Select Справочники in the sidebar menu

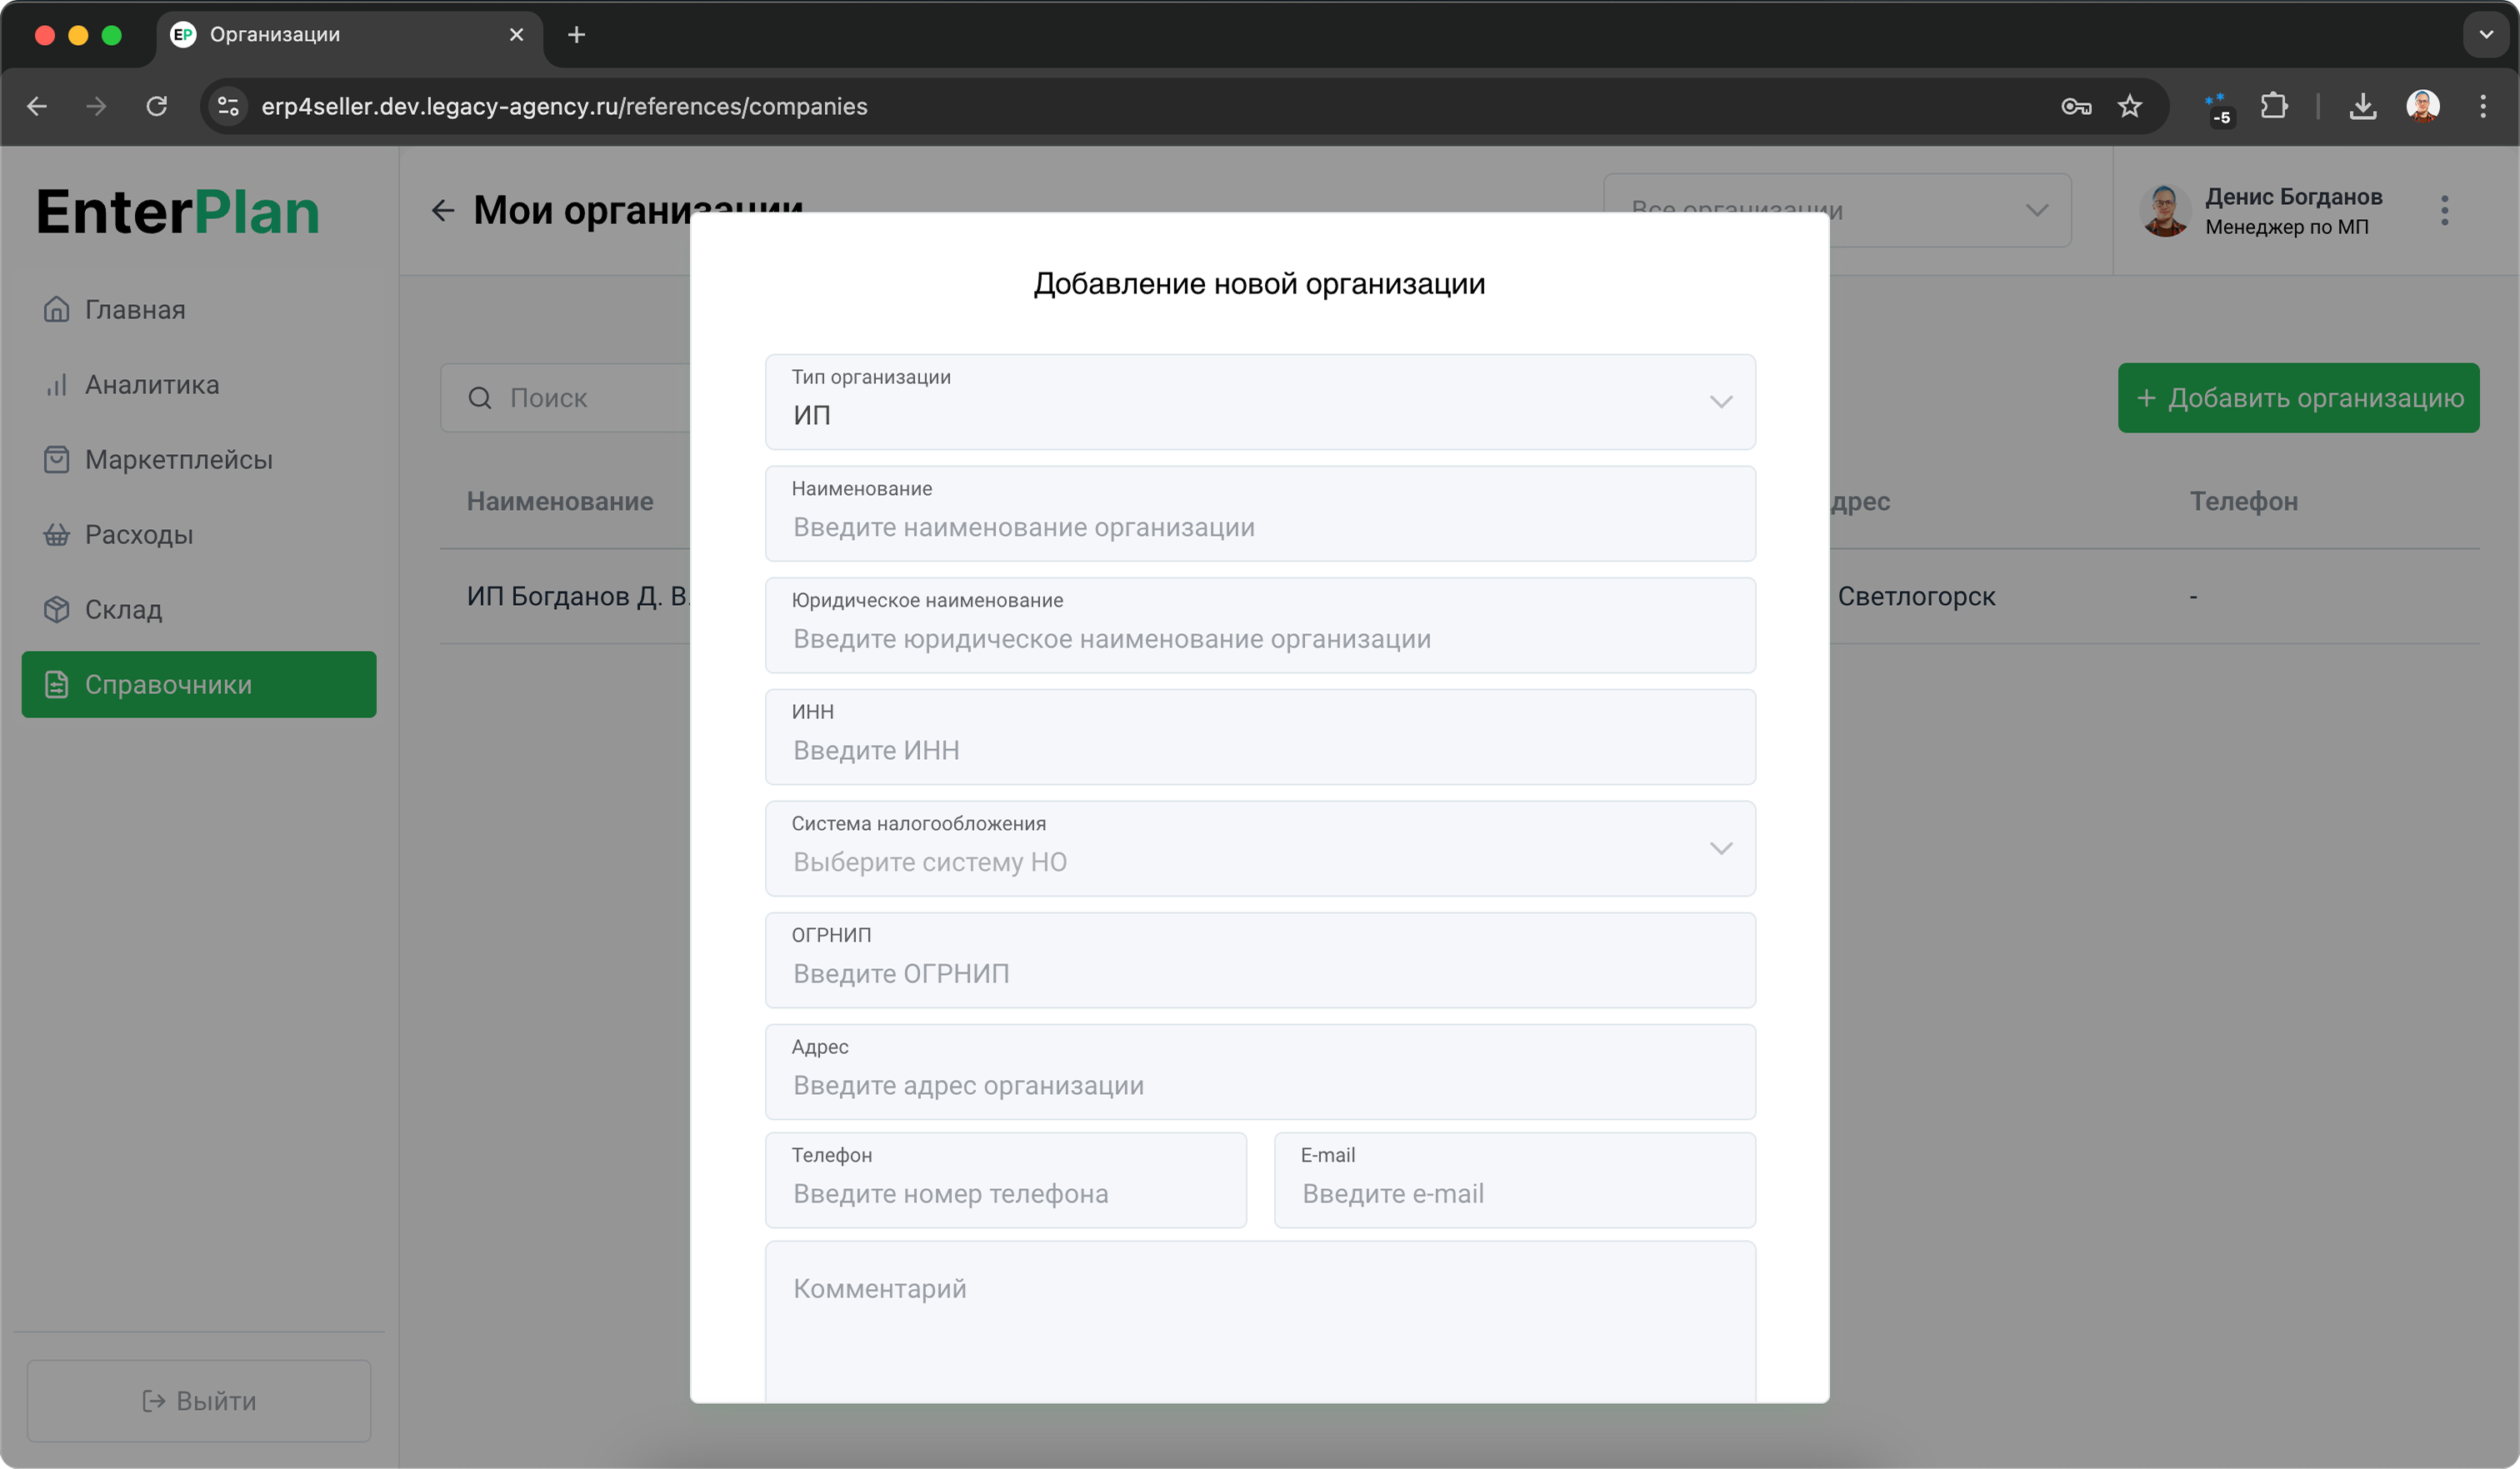[x=199, y=685]
